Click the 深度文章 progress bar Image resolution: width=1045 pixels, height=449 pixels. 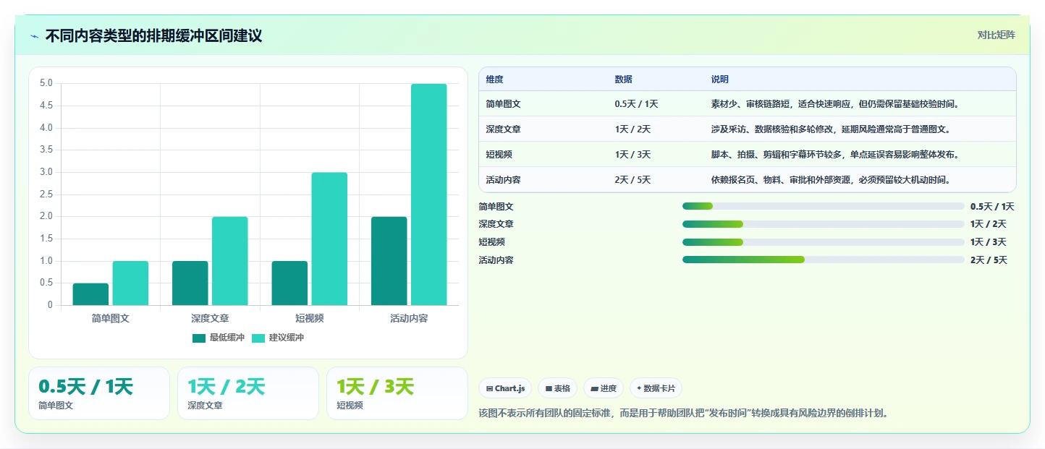tap(823, 224)
